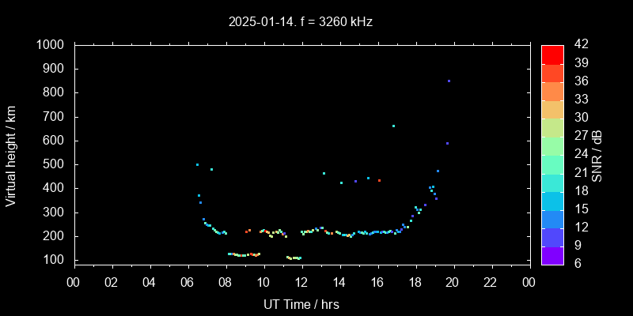
Task: Click the isolated cyan point near 660 km
Action: pyautogui.click(x=393, y=126)
